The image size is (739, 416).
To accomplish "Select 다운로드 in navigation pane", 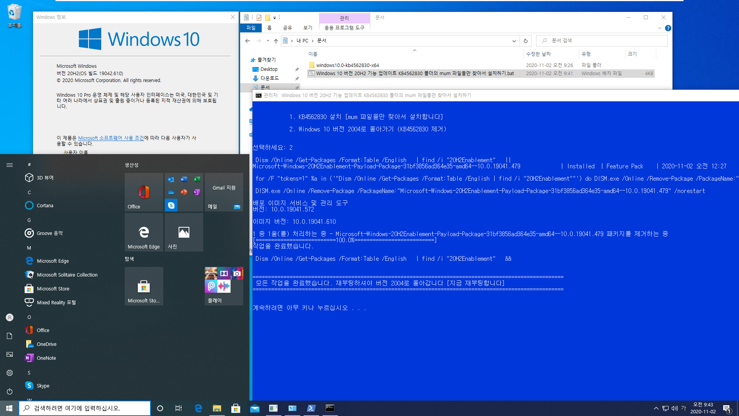I will click(x=269, y=78).
